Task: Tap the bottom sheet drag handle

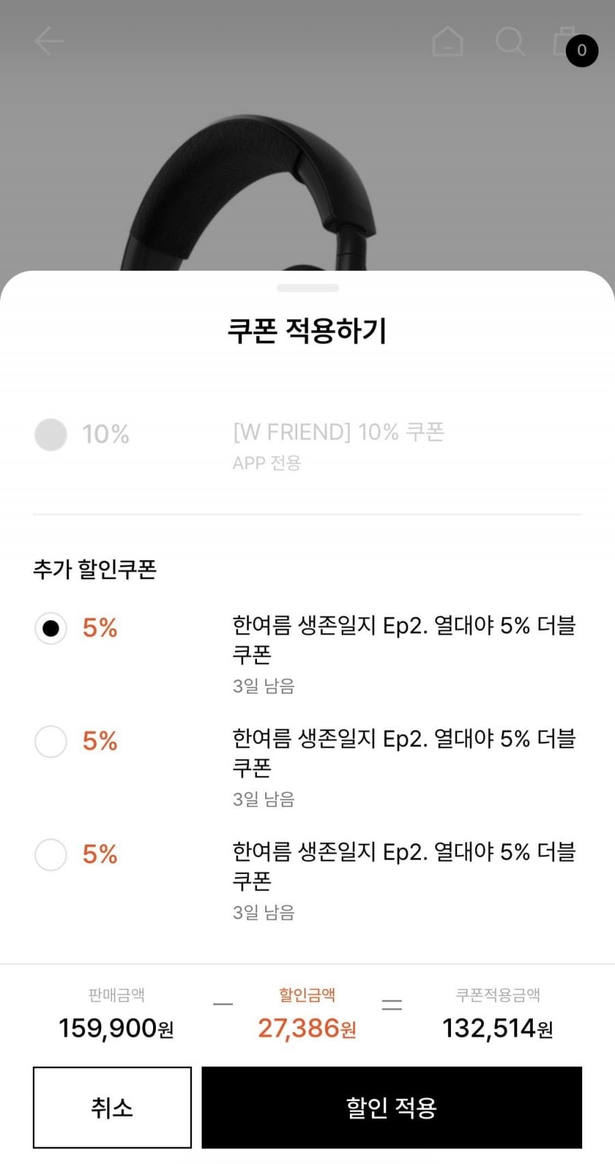Action: click(x=307, y=288)
